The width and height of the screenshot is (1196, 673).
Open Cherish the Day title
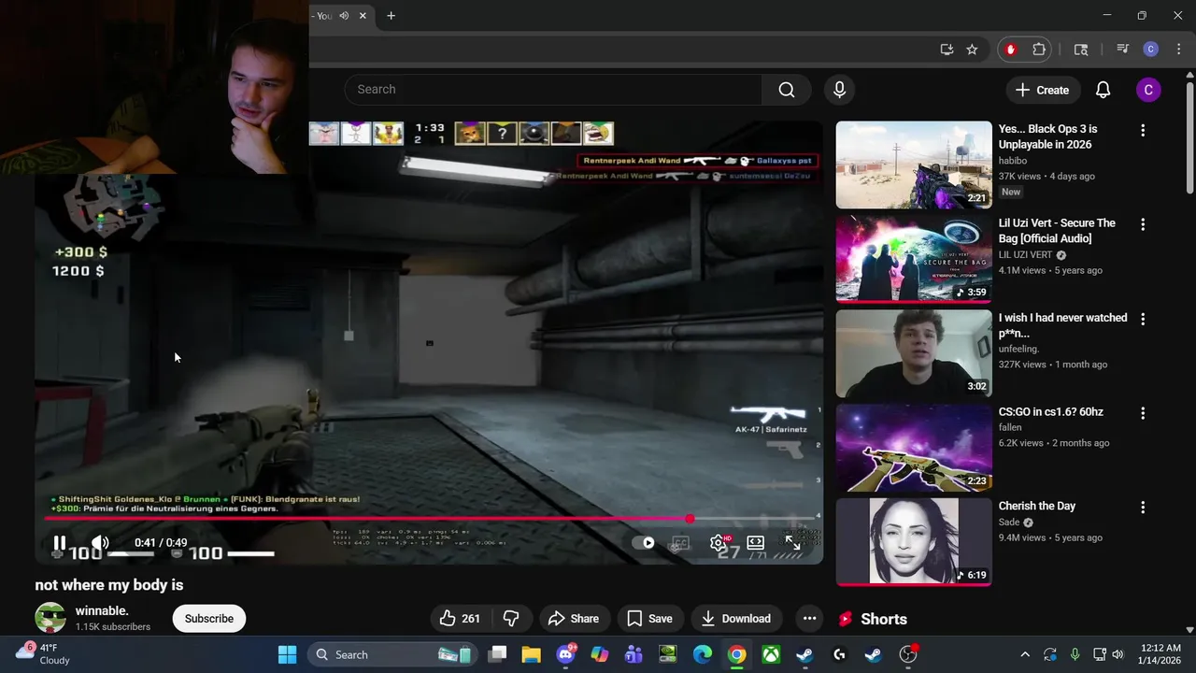click(x=1037, y=507)
